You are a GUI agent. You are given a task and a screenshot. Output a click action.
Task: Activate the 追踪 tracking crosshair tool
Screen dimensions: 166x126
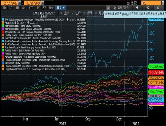(64, 13)
